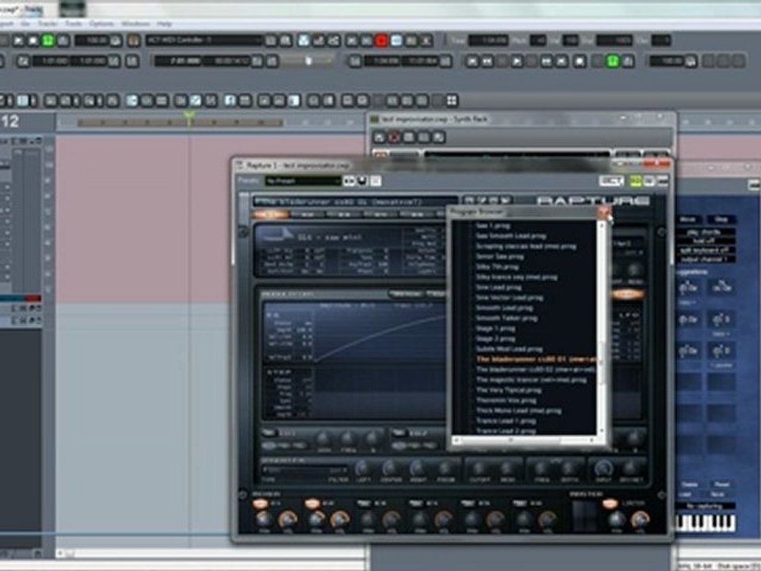Click the orange-ringed knob in Rapture's Limiter section

click(x=641, y=519)
